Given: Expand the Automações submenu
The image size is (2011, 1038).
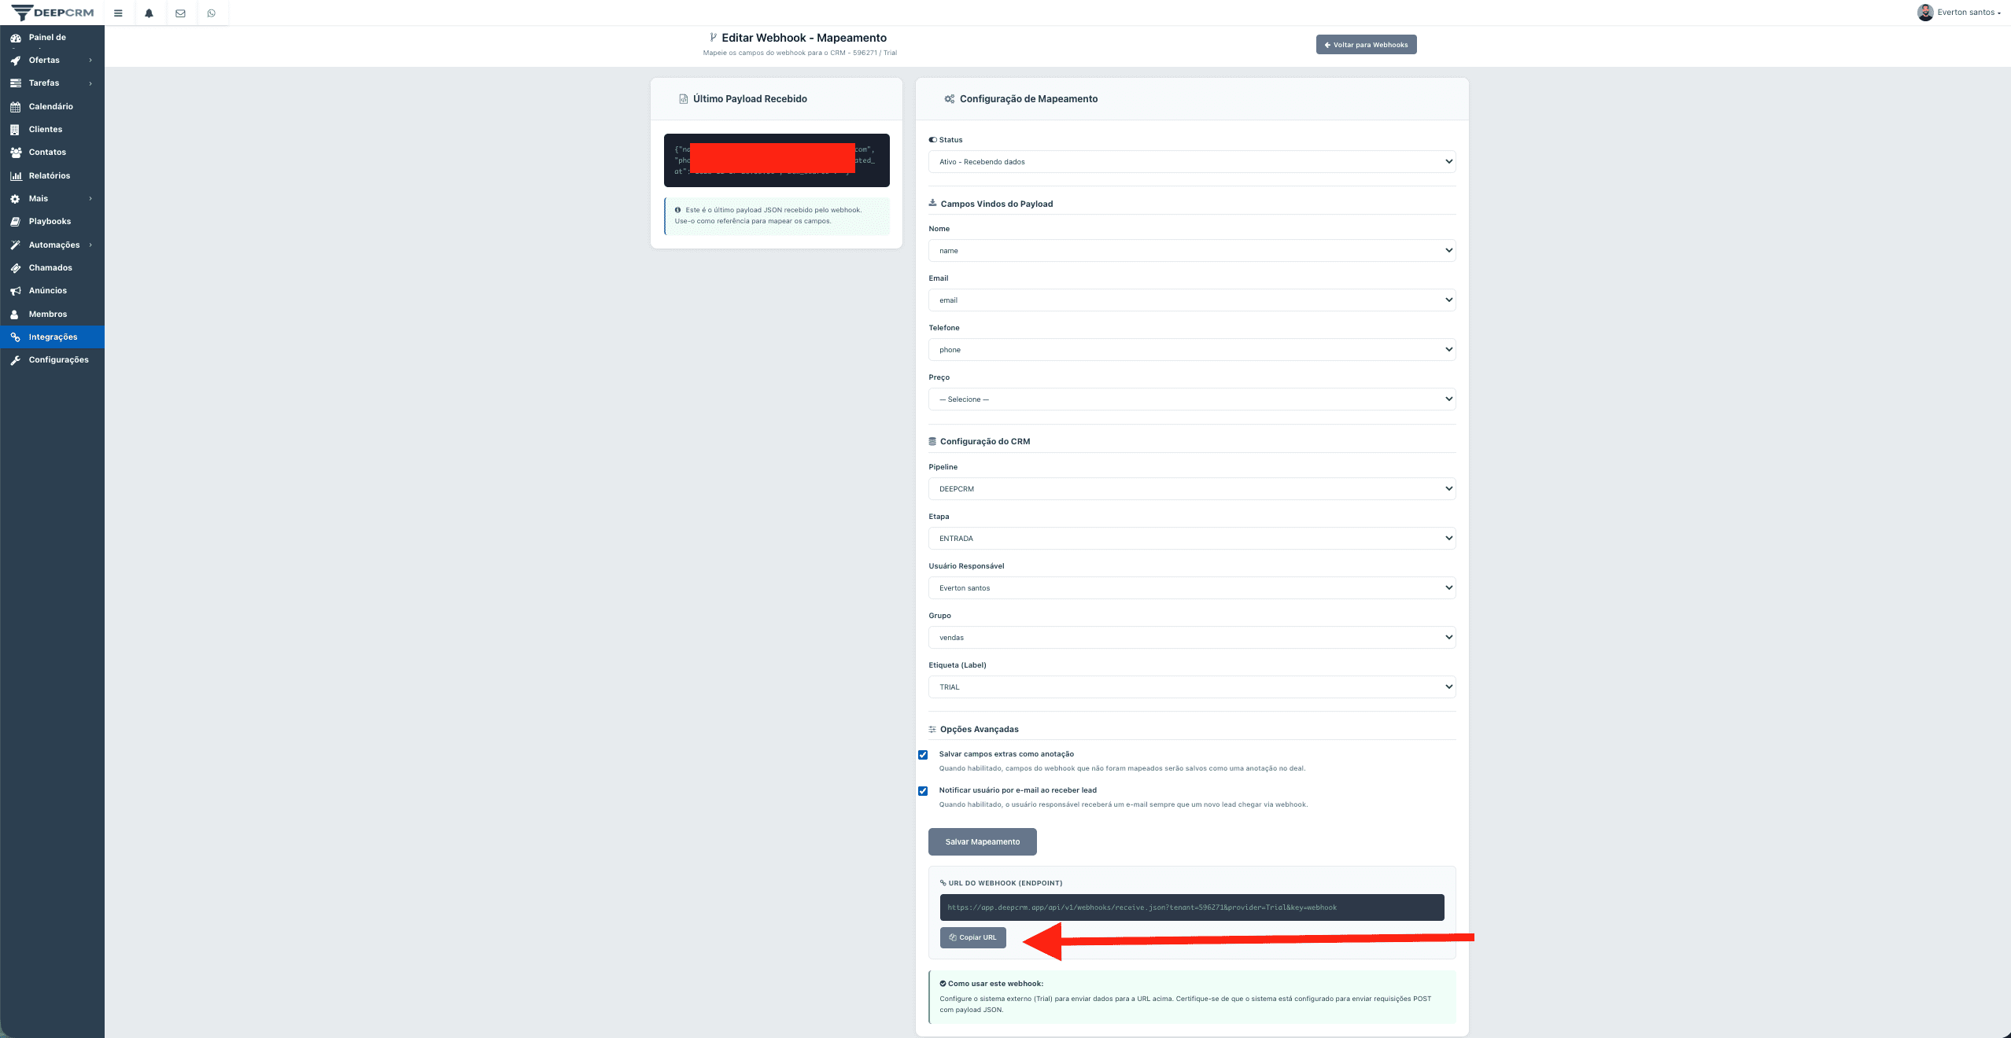Looking at the screenshot, I should point(54,245).
